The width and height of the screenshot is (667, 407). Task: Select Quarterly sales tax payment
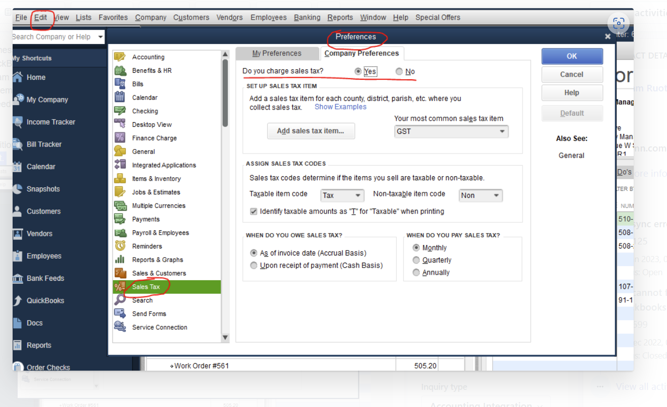click(416, 260)
